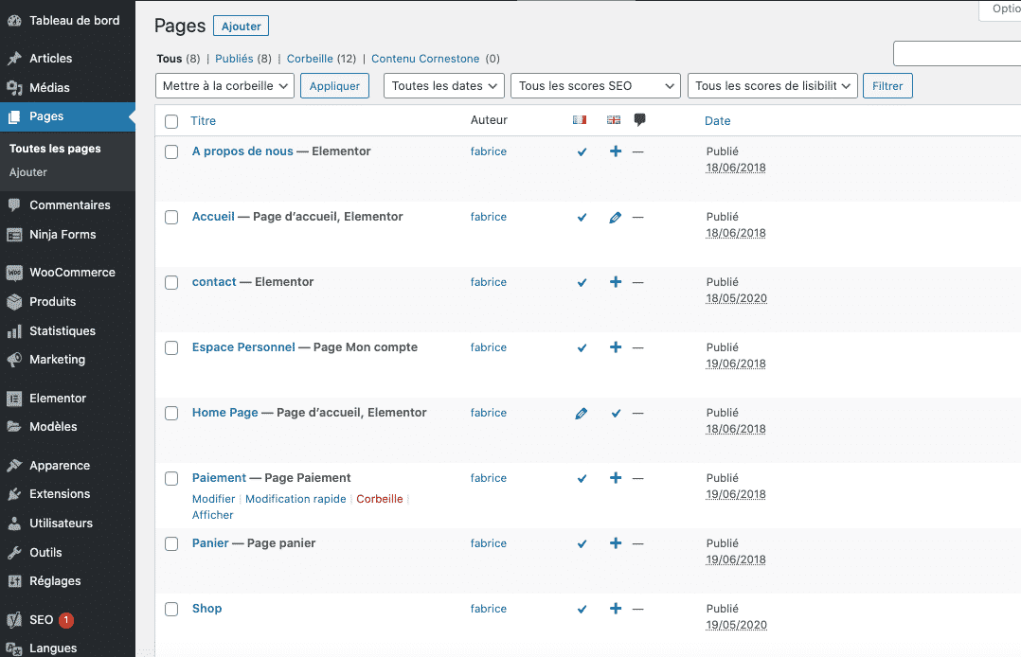1021x657 pixels.
Task: Click the pencil icon to edit Accueil English translation
Action: (x=616, y=217)
